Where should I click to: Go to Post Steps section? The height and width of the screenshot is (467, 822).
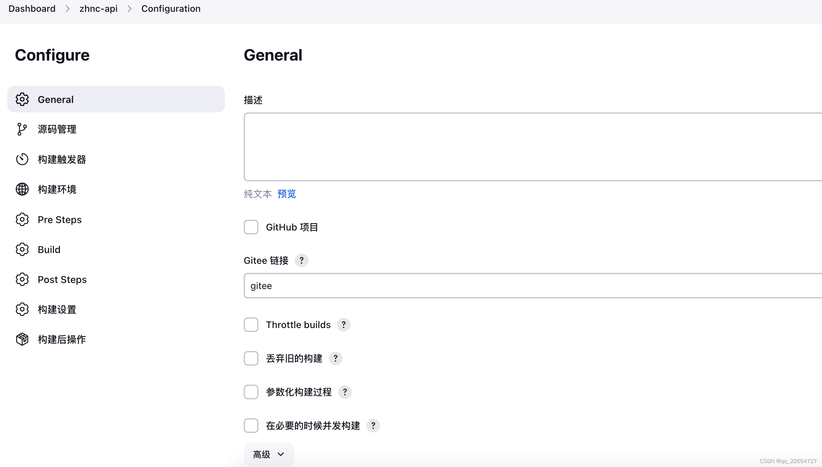tap(62, 280)
